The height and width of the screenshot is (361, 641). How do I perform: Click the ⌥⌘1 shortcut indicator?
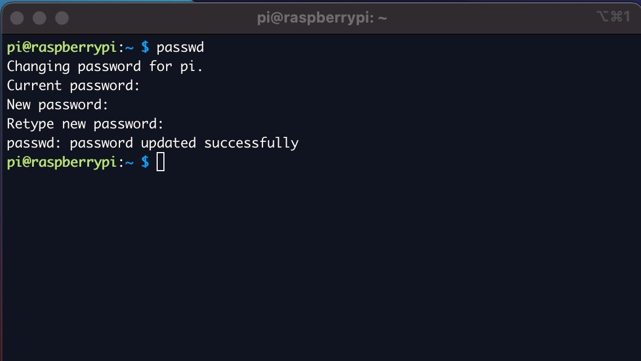click(x=613, y=16)
